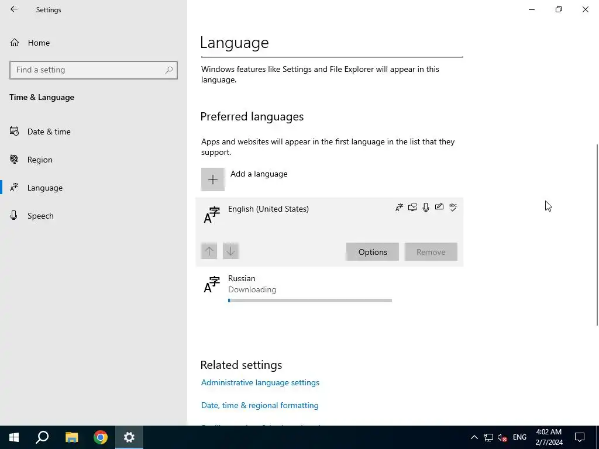The image size is (599, 449).
Task: Open taskbar clock and calendar
Action: pyautogui.click(x=549, y=437)
